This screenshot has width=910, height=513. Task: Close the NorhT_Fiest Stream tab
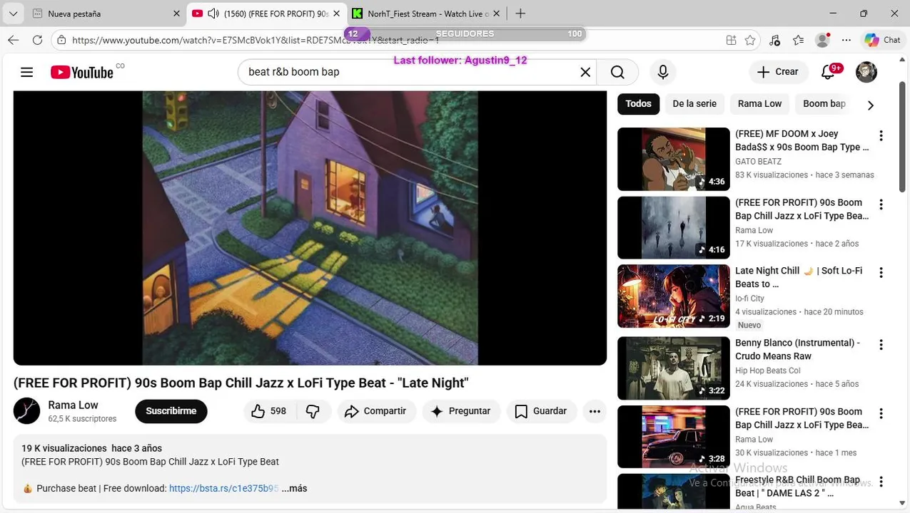[497, 14]
